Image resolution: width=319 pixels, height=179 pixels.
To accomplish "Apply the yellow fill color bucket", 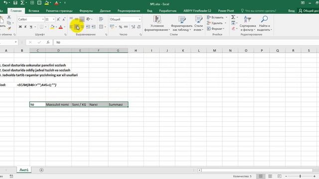I will pos(52,27).
